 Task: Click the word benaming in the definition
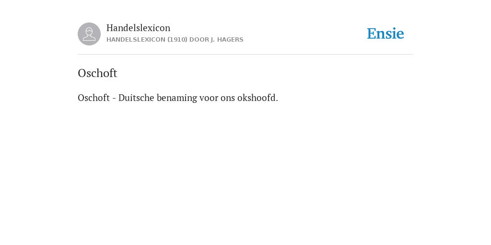[177, 98]
